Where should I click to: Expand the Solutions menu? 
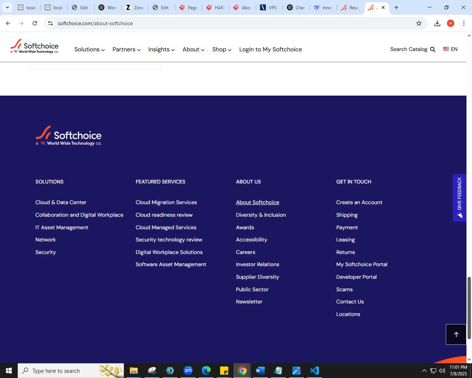(90, 49)
